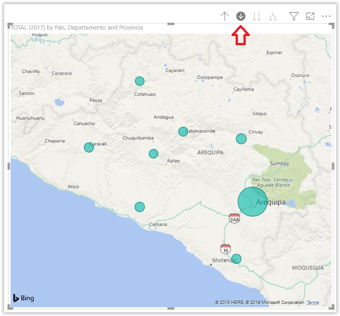Click the bottom-right corner resize handle
Screen dimensions: 340x316
click(x=331, y=307)
